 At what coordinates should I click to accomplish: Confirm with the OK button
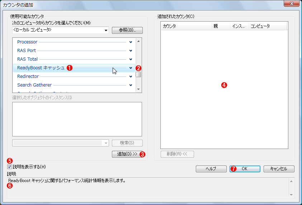click(x=245, y=169)
